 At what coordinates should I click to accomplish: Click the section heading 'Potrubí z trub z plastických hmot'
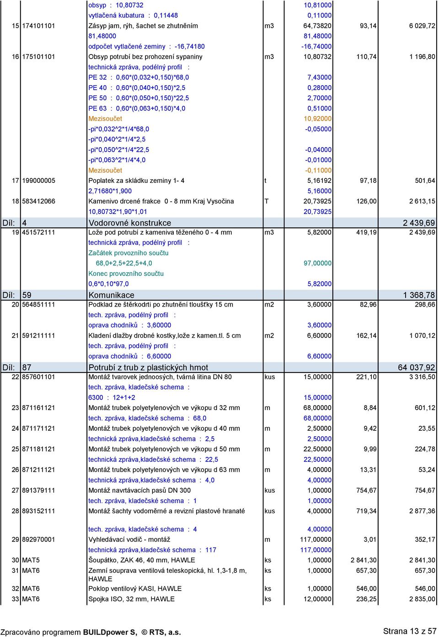(148, 368)
